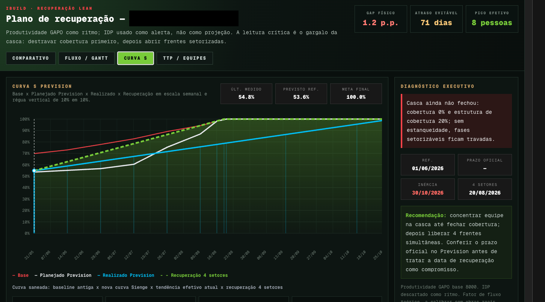545x302 pixels.
Task: Toggle the red Base legend entry
Action: coord(20,275)
